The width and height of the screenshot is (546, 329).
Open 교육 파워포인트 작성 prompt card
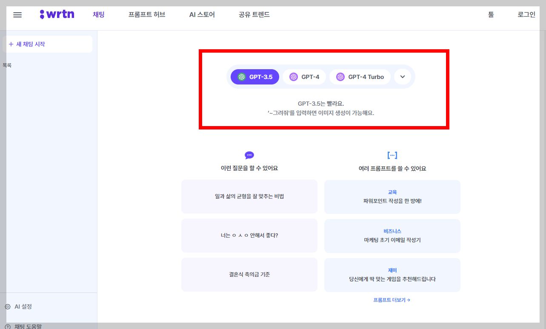tap(392, 197)
